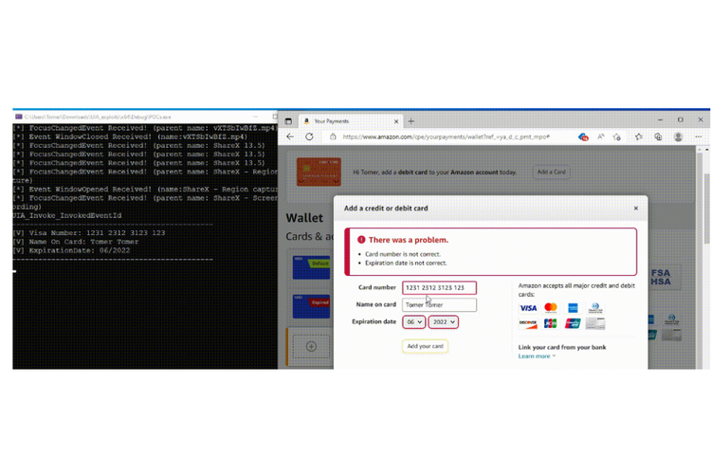
Task: Click 'Name On Card: Tomer Tomer' console line
Action: click(x=76, y=242)
